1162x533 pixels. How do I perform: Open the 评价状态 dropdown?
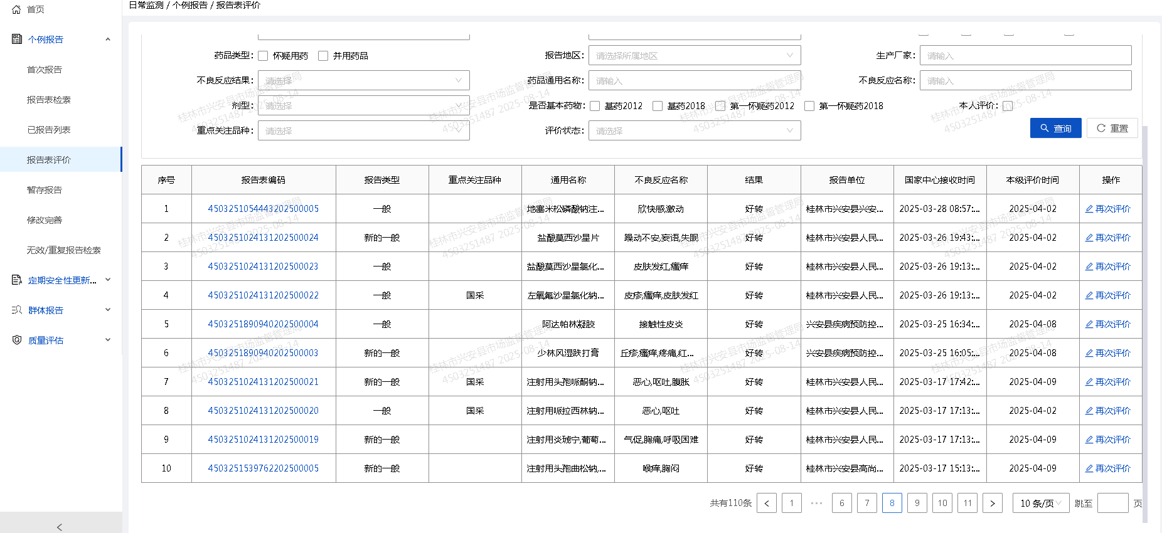coord(694,130)
